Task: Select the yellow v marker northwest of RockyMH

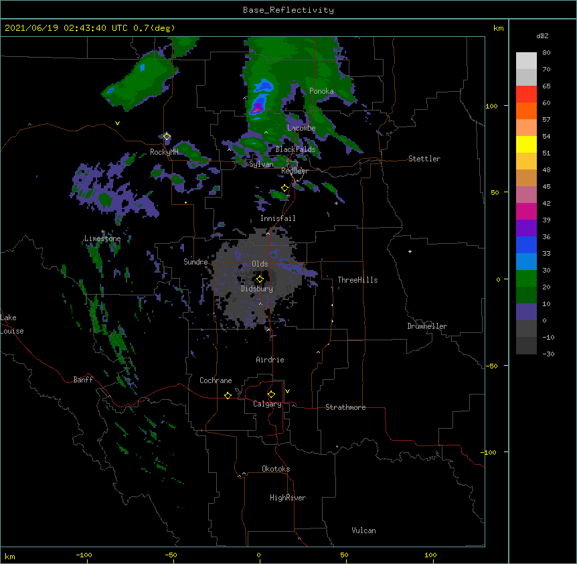Action: [x=117, y=123]
